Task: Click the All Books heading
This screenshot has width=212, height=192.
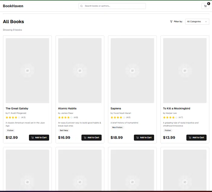Action: coord(13,22)
